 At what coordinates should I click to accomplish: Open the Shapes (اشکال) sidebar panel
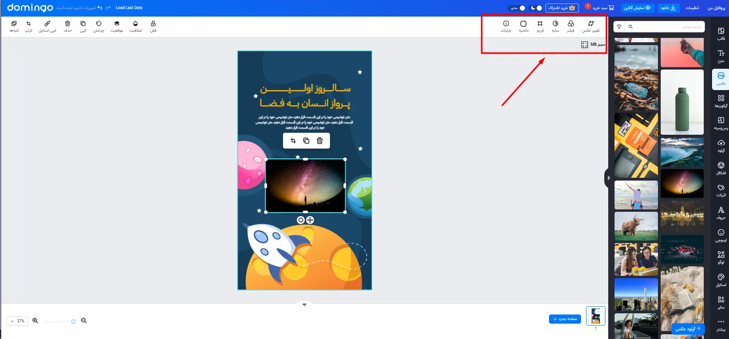click(721, 168)
